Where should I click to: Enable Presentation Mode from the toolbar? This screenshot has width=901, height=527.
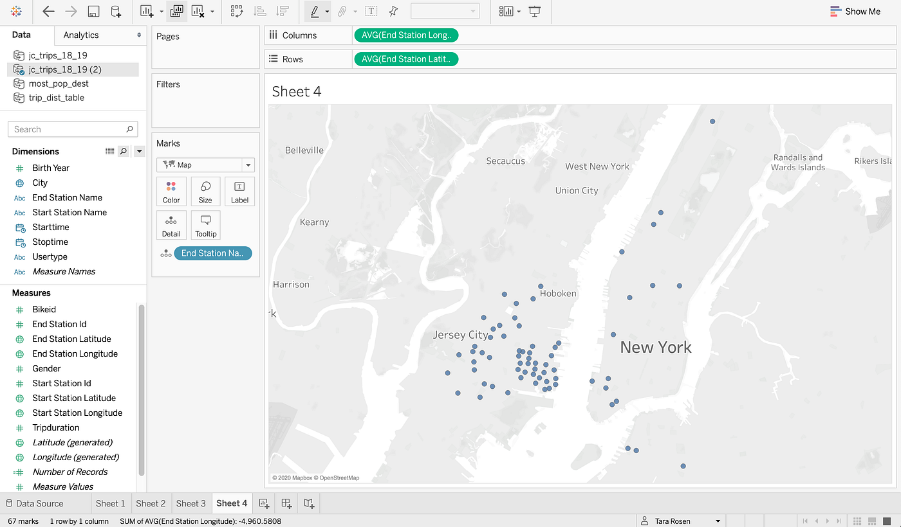point(534,12)
